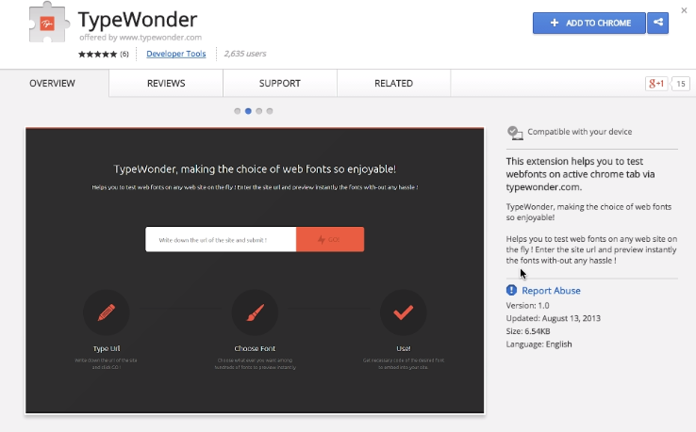Viewport: 696px width, 432px height.
Task: Switch to the Overview tab
Action: coord(53,84)
